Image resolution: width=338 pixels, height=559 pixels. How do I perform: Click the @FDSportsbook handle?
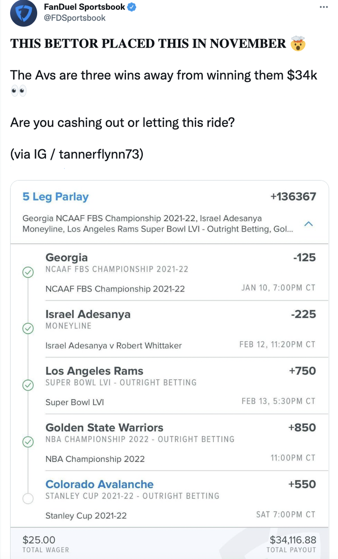point(74,18)
